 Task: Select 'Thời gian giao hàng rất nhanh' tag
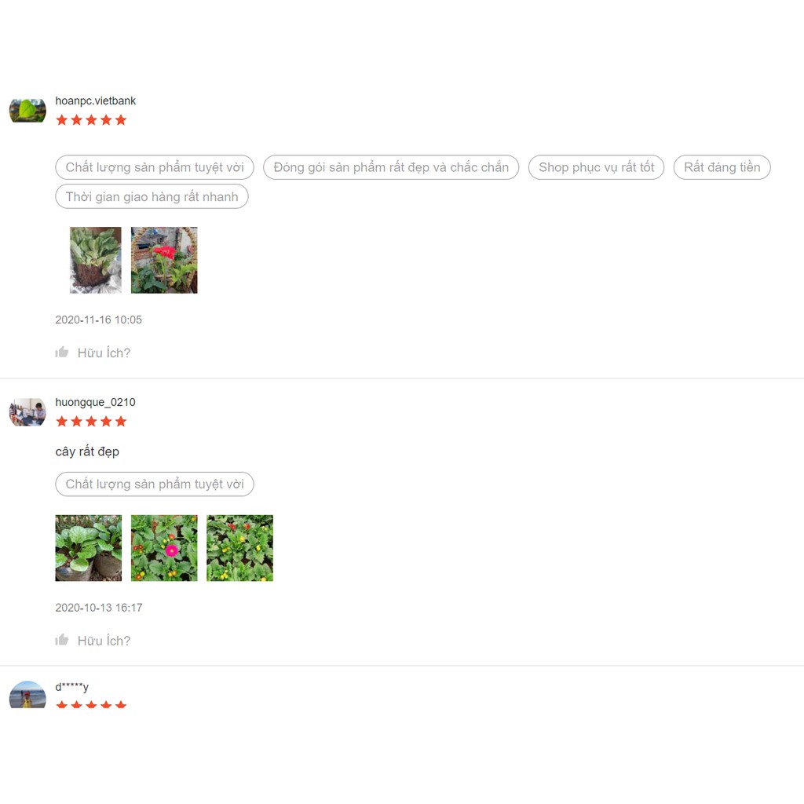152,196
